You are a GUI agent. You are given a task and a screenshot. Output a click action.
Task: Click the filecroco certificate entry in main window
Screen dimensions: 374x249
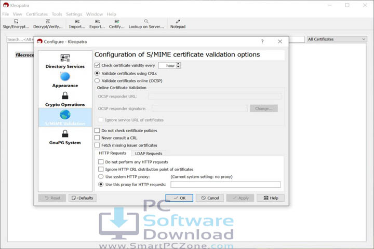pos(25,55)
